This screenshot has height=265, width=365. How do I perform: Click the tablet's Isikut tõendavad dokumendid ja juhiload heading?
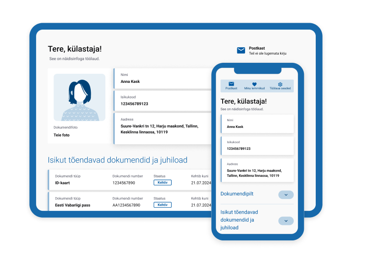point(118,160)
